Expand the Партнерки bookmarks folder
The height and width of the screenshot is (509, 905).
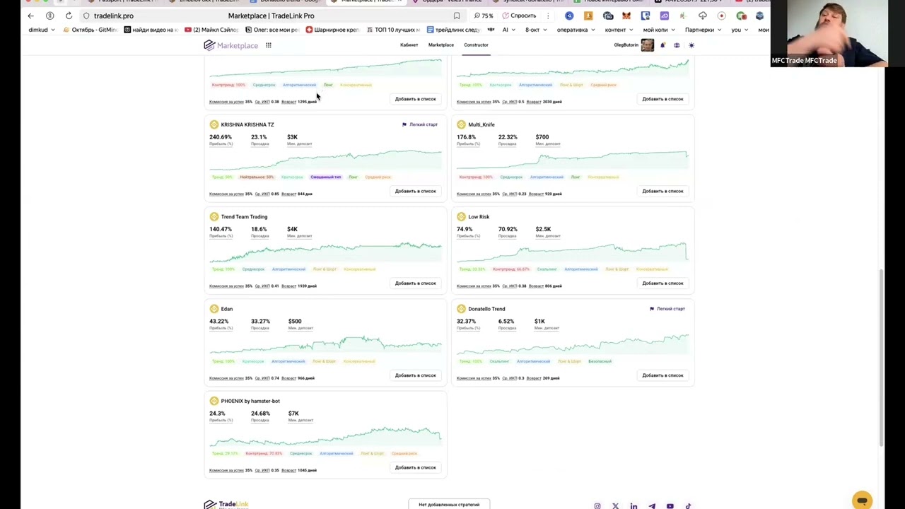[703, 30]
